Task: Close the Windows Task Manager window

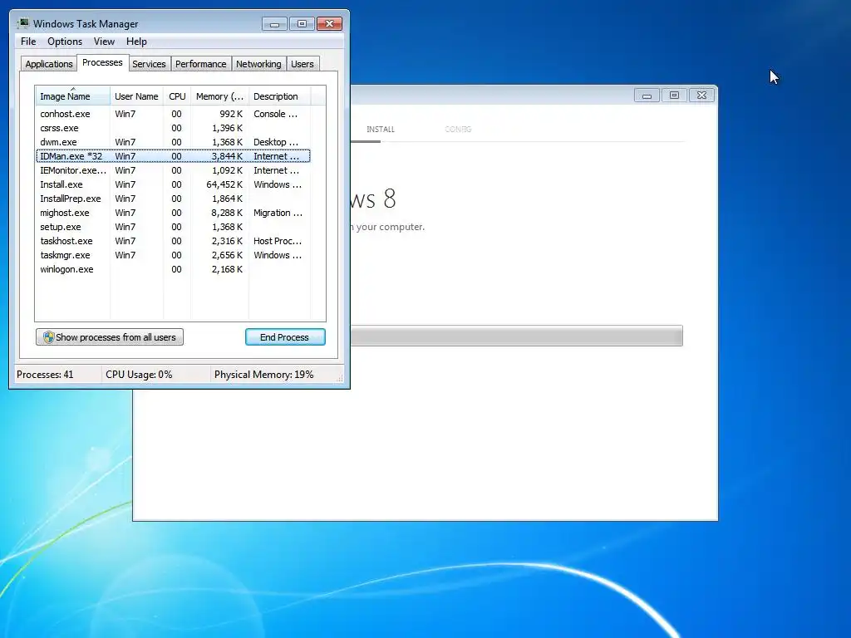Action: (x=329, y=24)
